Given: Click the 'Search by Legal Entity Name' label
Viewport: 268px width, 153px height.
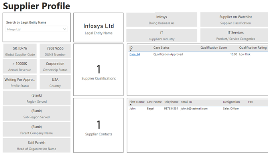Looking at the screenshot, I should coord(26,22).
